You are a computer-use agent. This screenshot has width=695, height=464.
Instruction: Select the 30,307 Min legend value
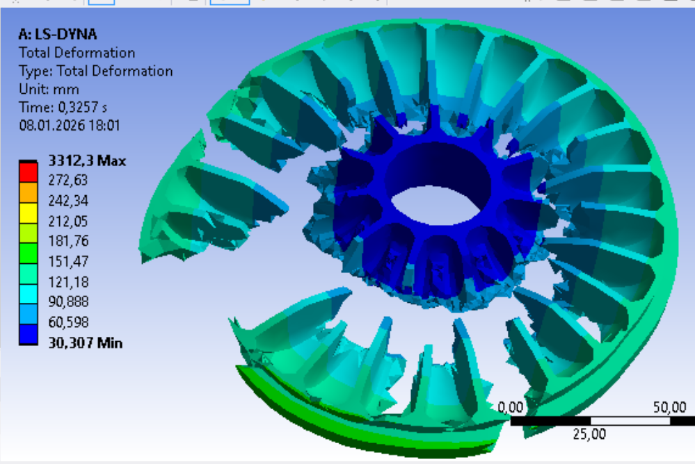tap(85, 342)
